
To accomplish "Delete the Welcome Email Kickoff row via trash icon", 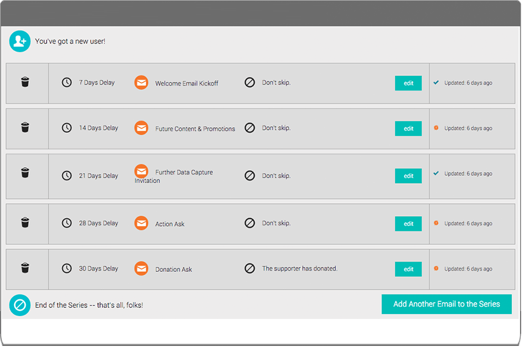I will (25, 82).
